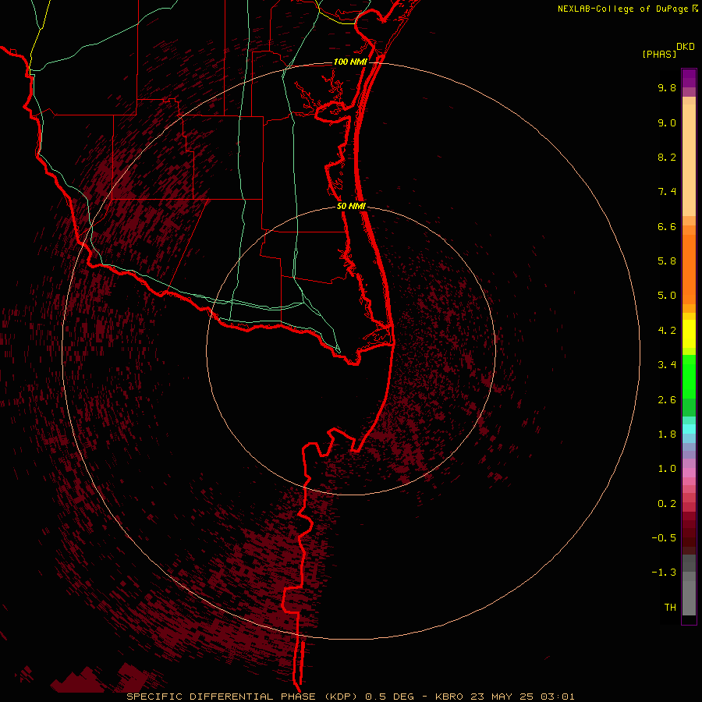This screenshot has width=702, height=702.
Task: Click the 100 NMI range ring label
Action: click(x=350, y=62)
